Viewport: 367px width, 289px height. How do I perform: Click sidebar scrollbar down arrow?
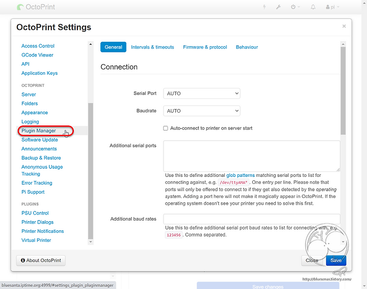pos(91,242)
